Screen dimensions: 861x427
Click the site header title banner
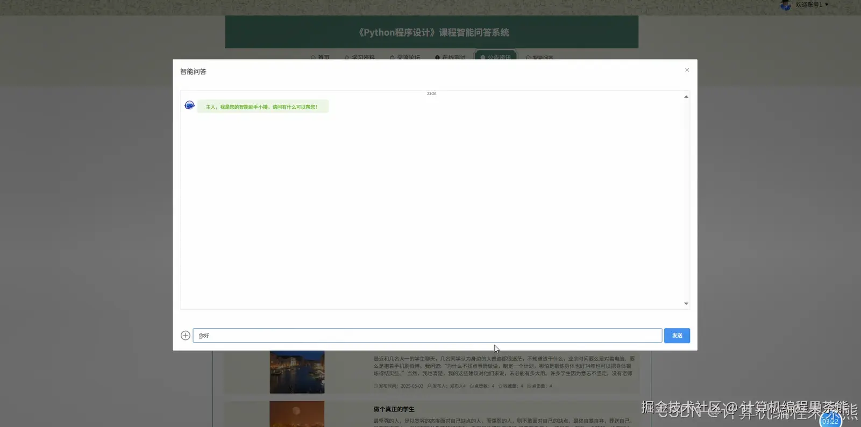(432, 32)
